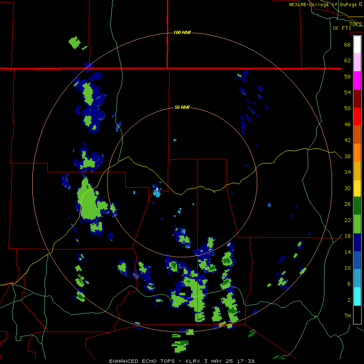Click the '10' legend value
364x364 pixels.
(x=347, y=268)
